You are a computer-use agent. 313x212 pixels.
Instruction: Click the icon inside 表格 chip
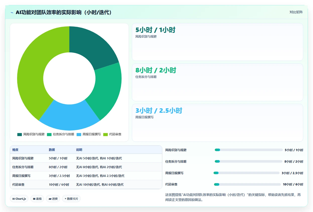34,199
